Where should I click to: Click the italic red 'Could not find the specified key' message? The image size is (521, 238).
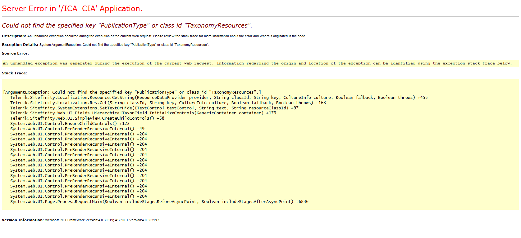point(127,25)
